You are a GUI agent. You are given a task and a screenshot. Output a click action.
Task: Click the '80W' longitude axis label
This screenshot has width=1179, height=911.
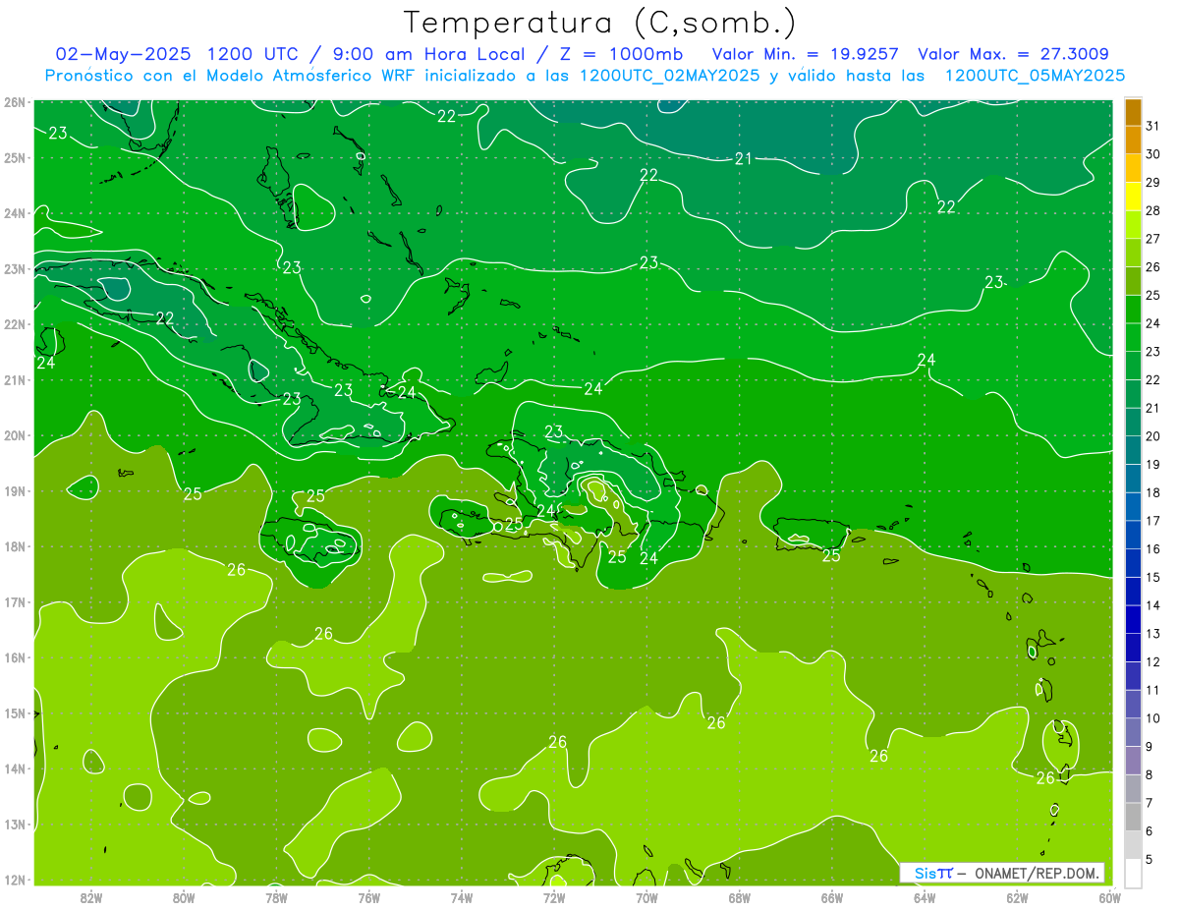tap(184, 897)
